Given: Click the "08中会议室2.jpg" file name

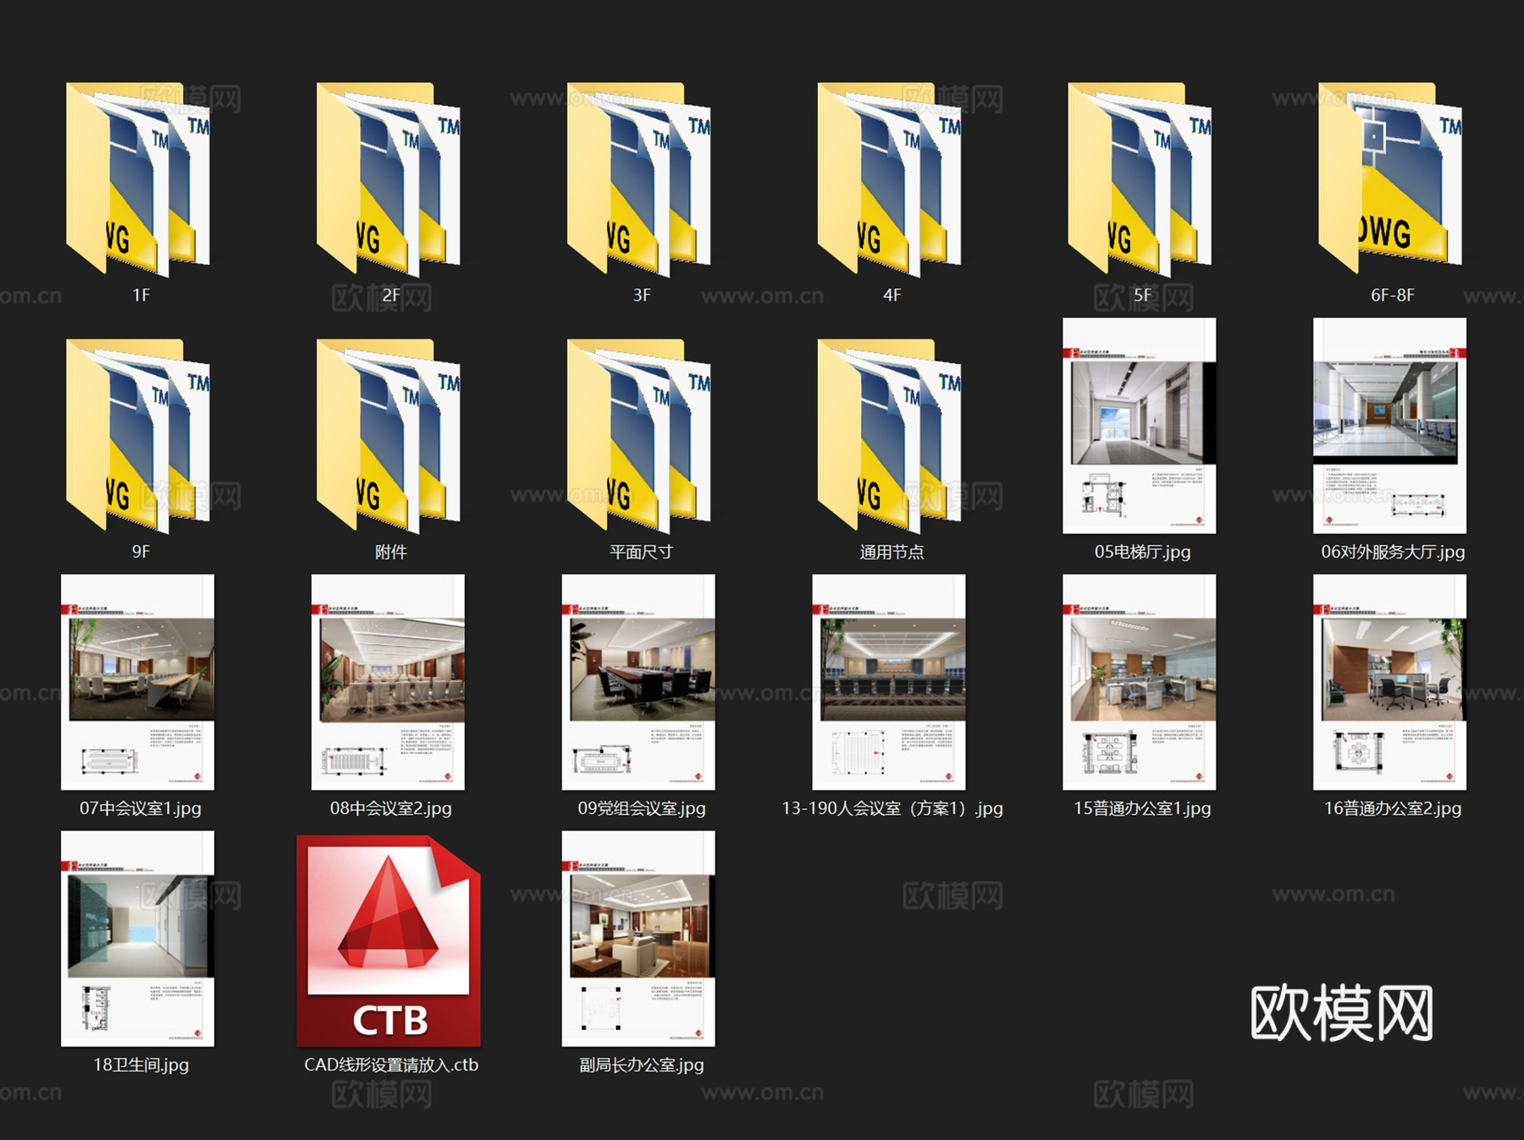Looking at the screenshot, I should click(391, 808).
